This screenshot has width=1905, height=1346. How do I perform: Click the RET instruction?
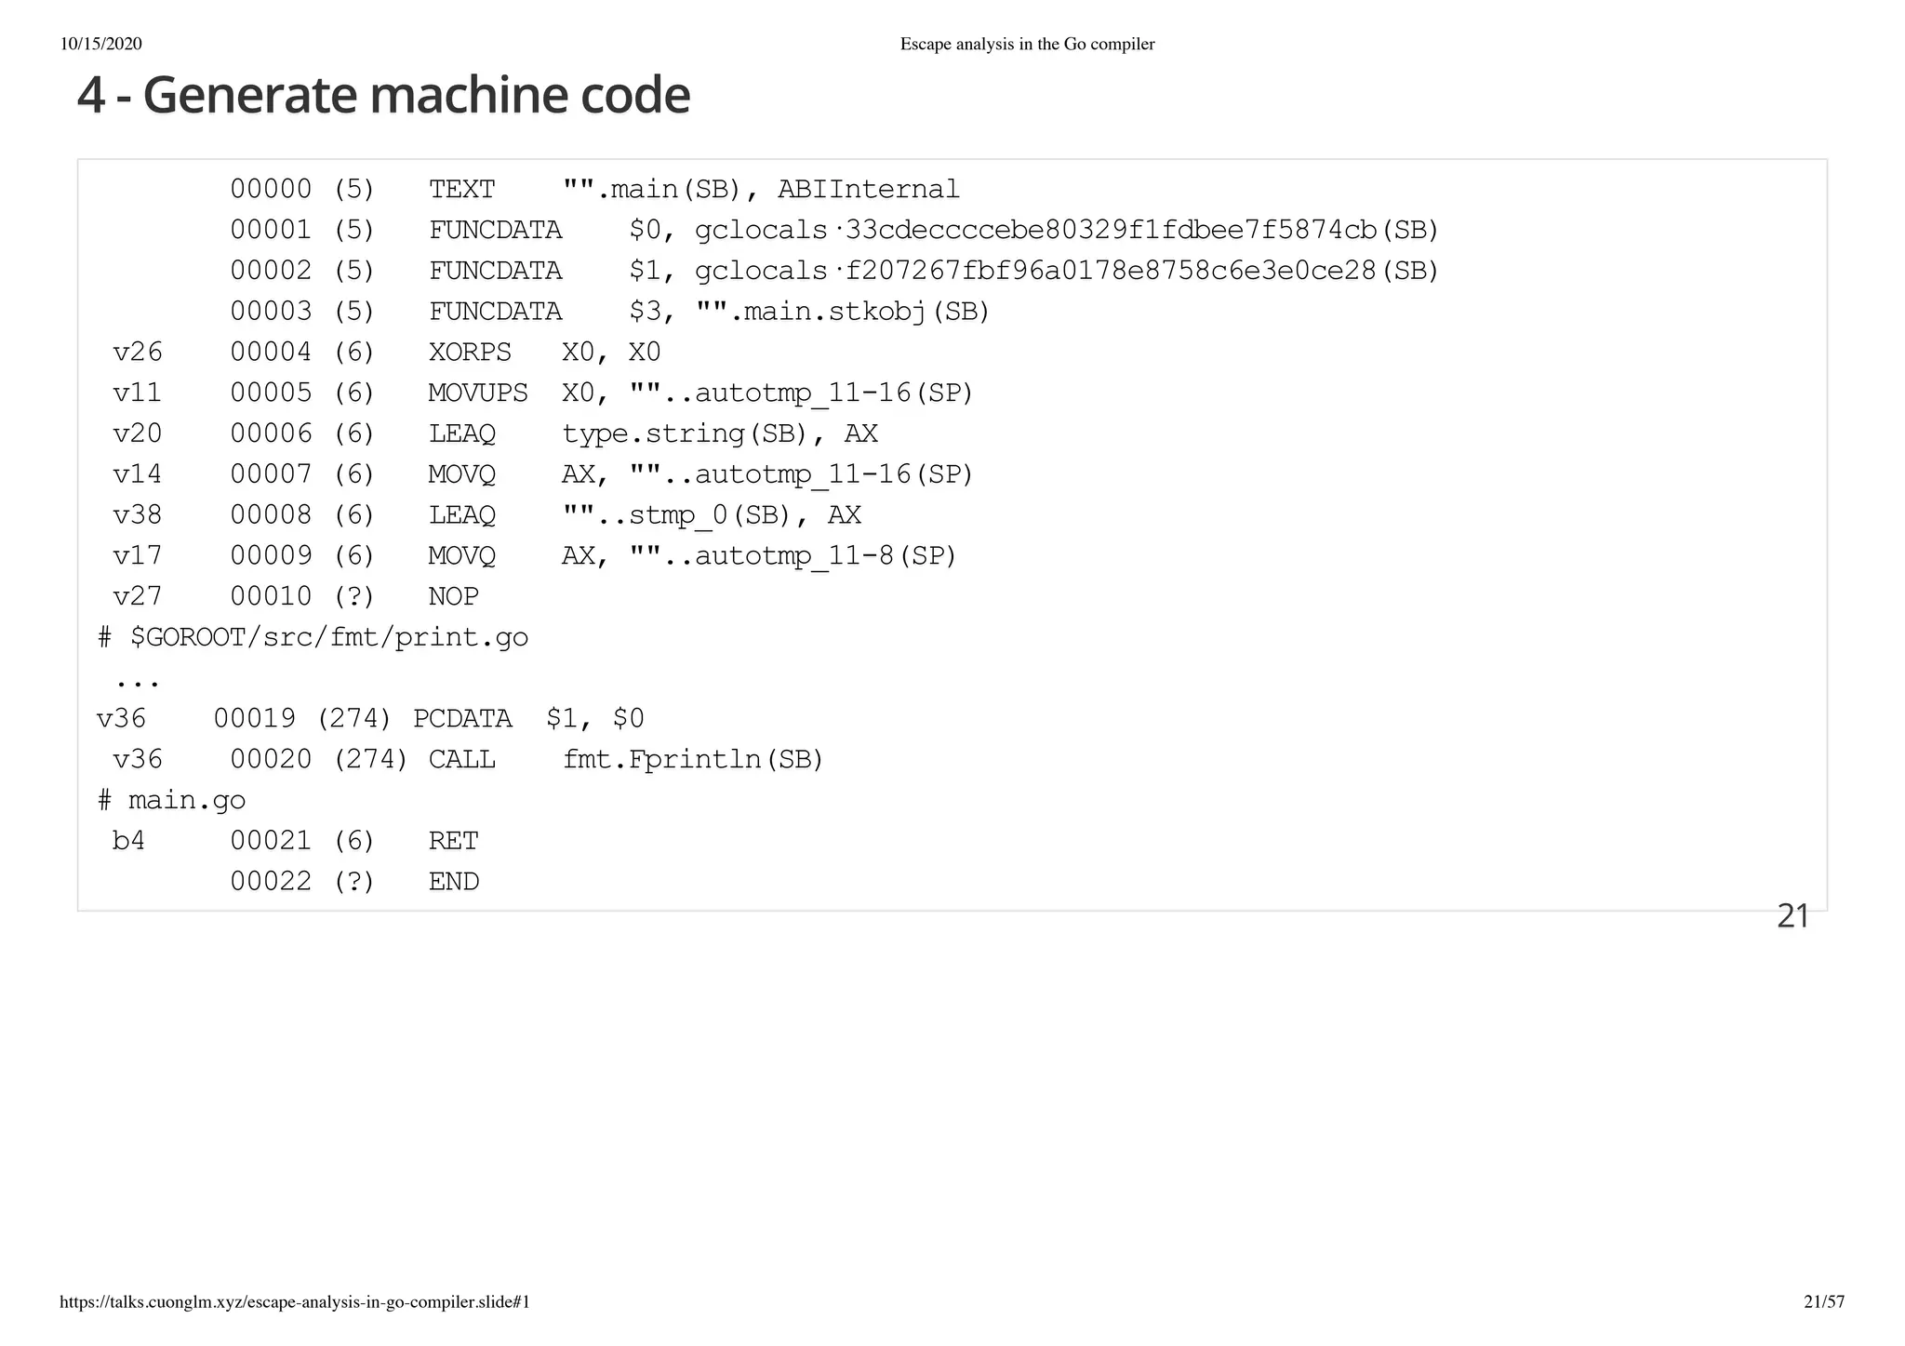pos(453,841)
